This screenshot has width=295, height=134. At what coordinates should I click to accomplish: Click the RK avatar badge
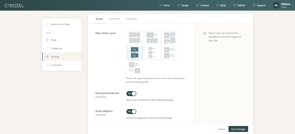pyautogui.click(x=276, y=5)
